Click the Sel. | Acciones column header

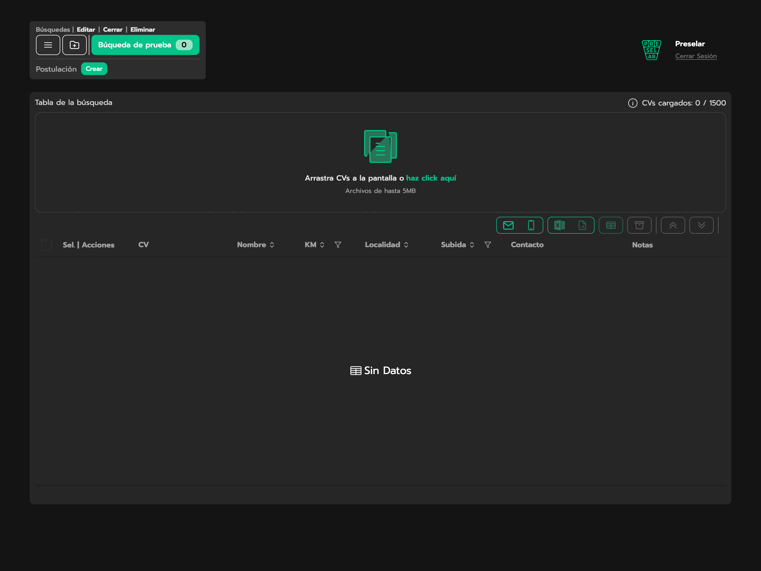[89, 245]
